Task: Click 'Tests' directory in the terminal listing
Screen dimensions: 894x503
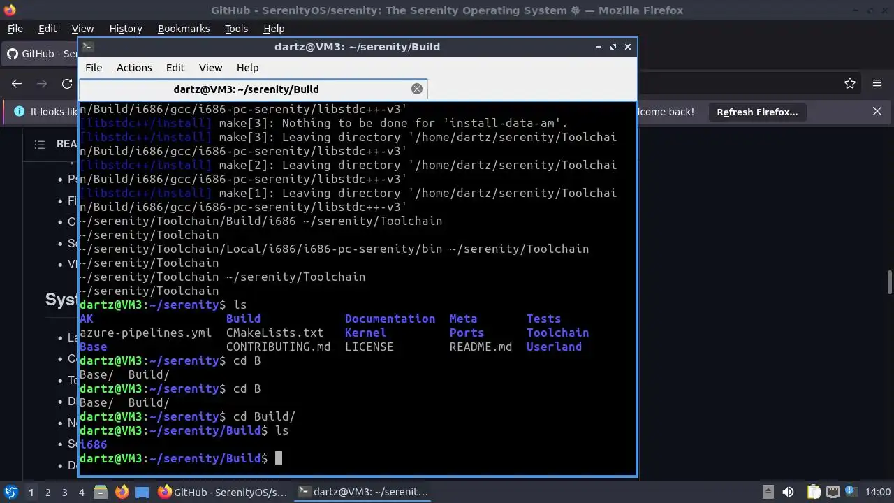Action: click(x=543, y=319)
